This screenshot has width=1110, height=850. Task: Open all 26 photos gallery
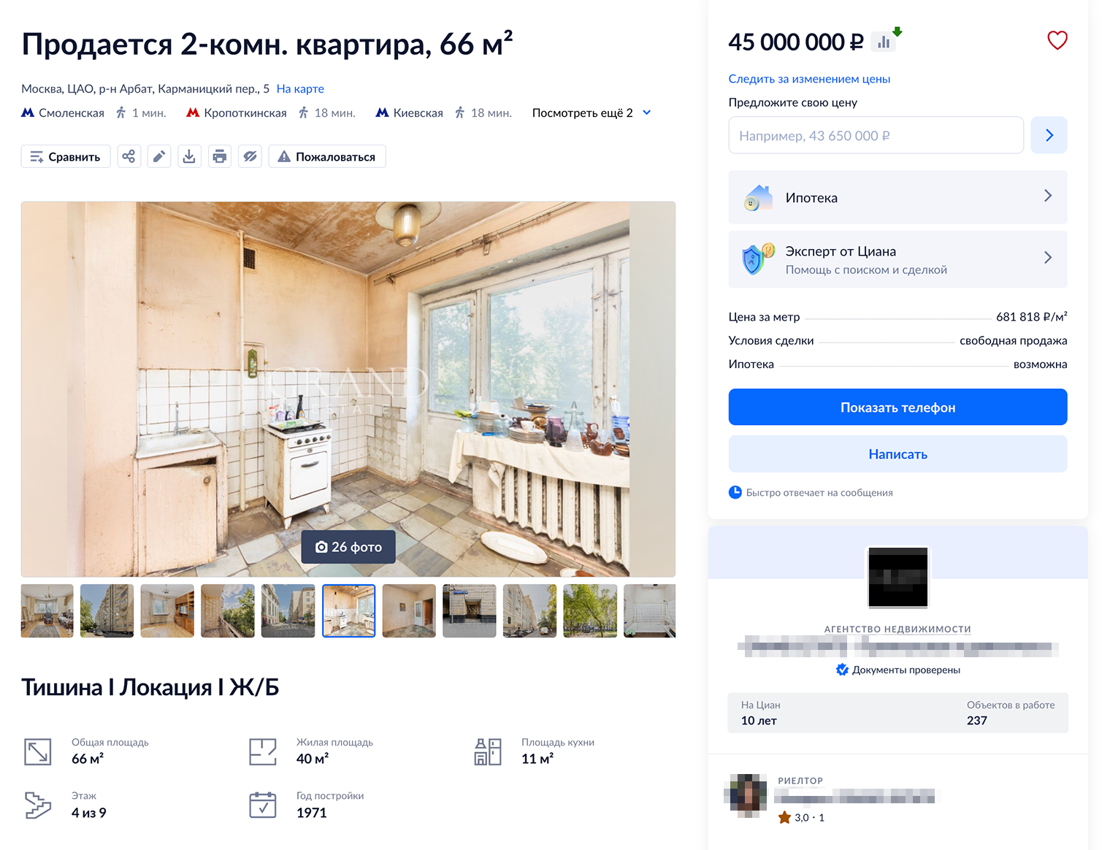tap(348, 546)
